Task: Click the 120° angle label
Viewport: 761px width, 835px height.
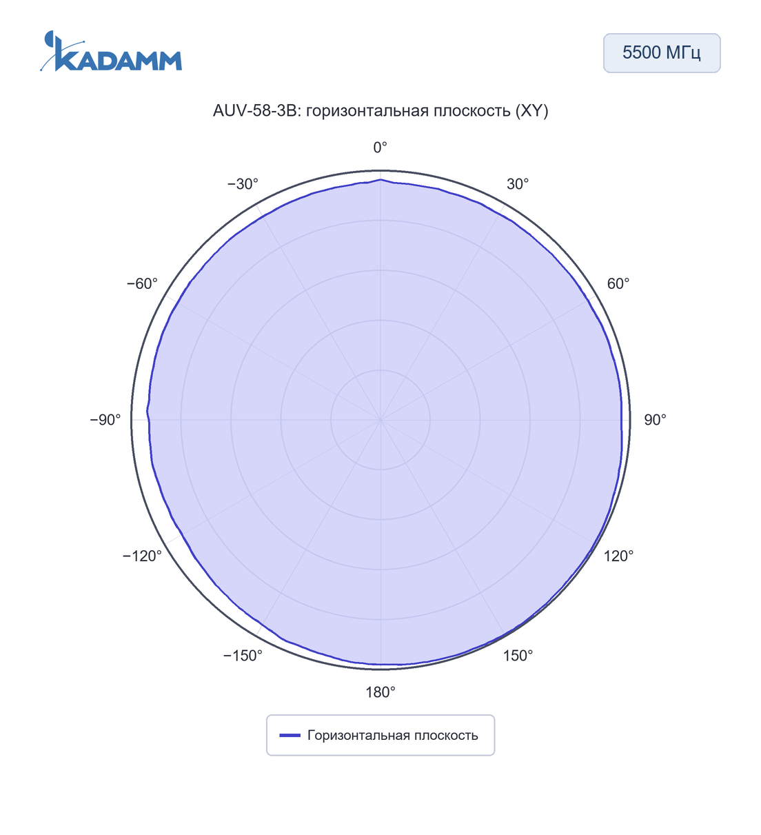Action: tap(619, 556)
